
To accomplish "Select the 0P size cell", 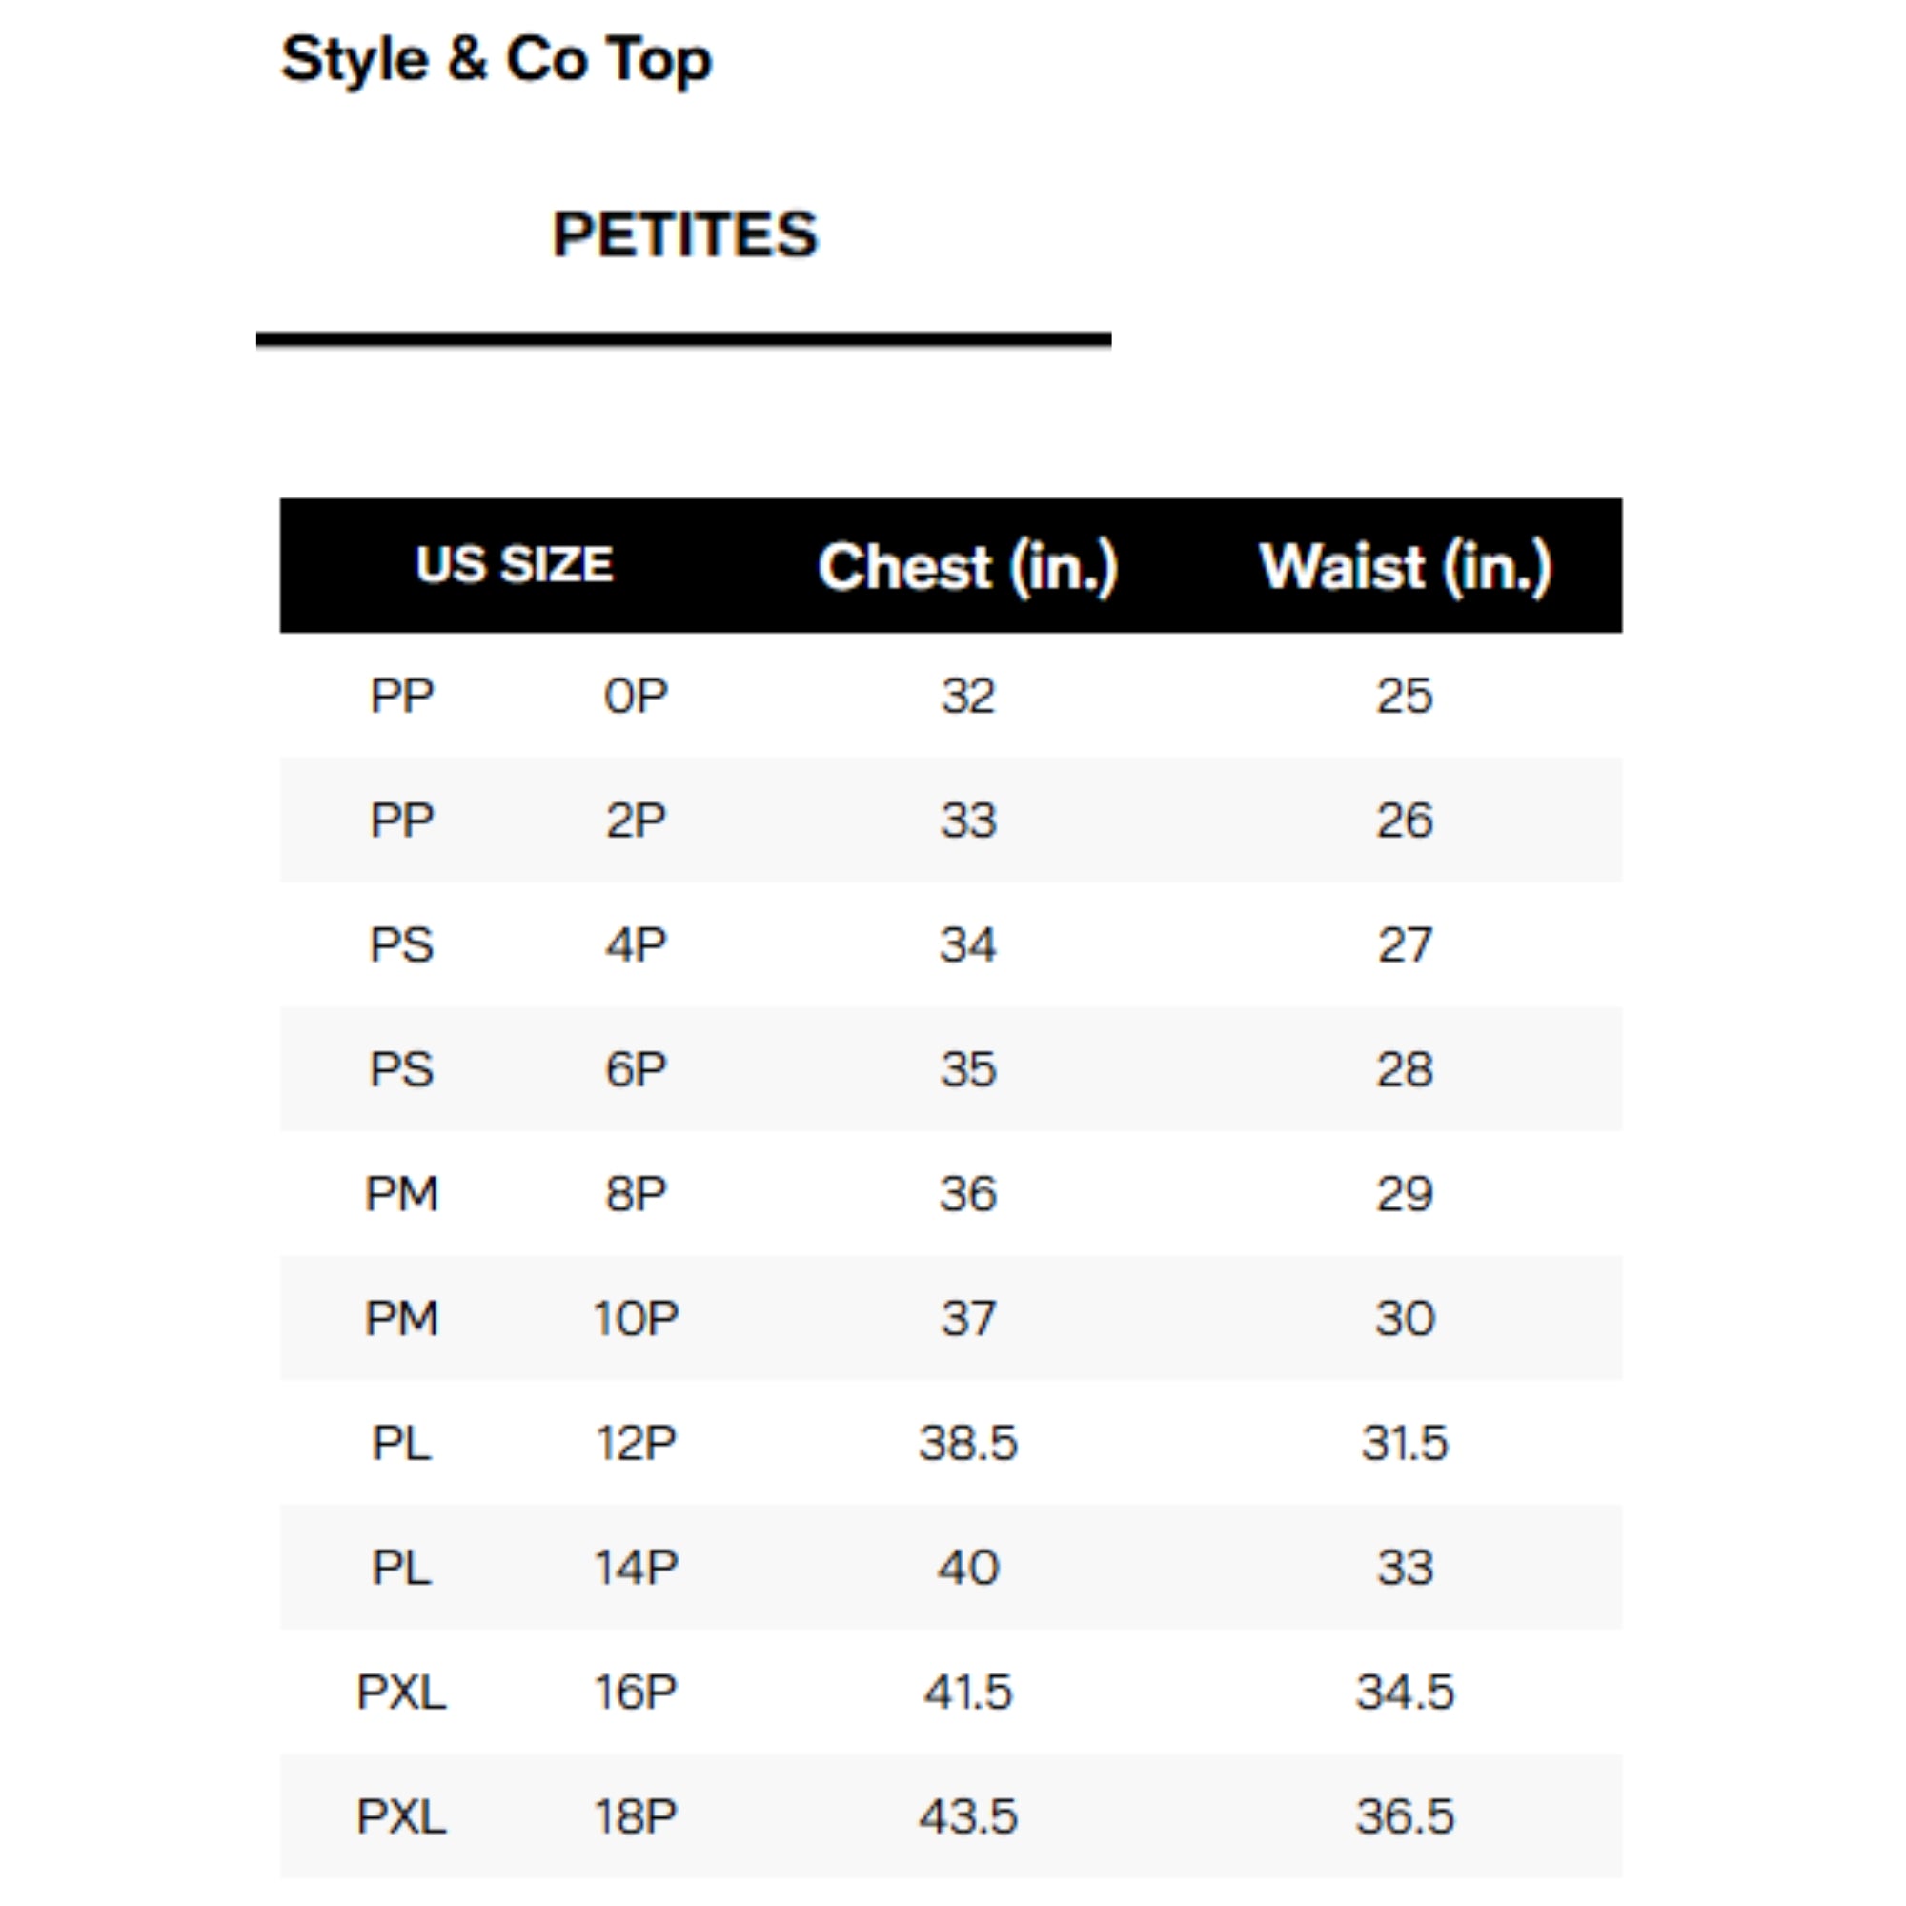I will click(x=637, y=696).
